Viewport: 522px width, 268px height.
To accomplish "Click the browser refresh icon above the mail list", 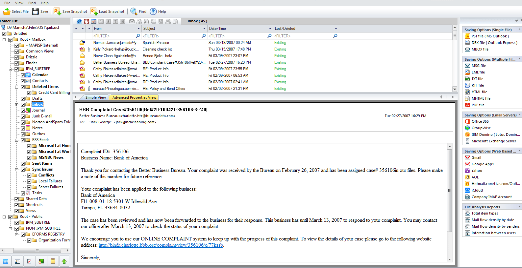I will tap(79, 21).
